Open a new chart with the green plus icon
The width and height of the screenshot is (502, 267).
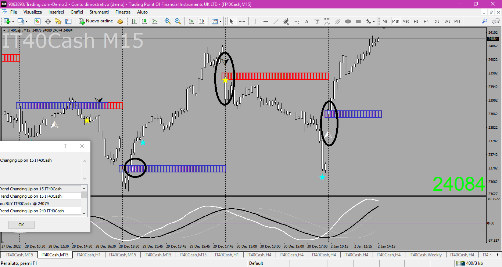(x=7, y=21)
